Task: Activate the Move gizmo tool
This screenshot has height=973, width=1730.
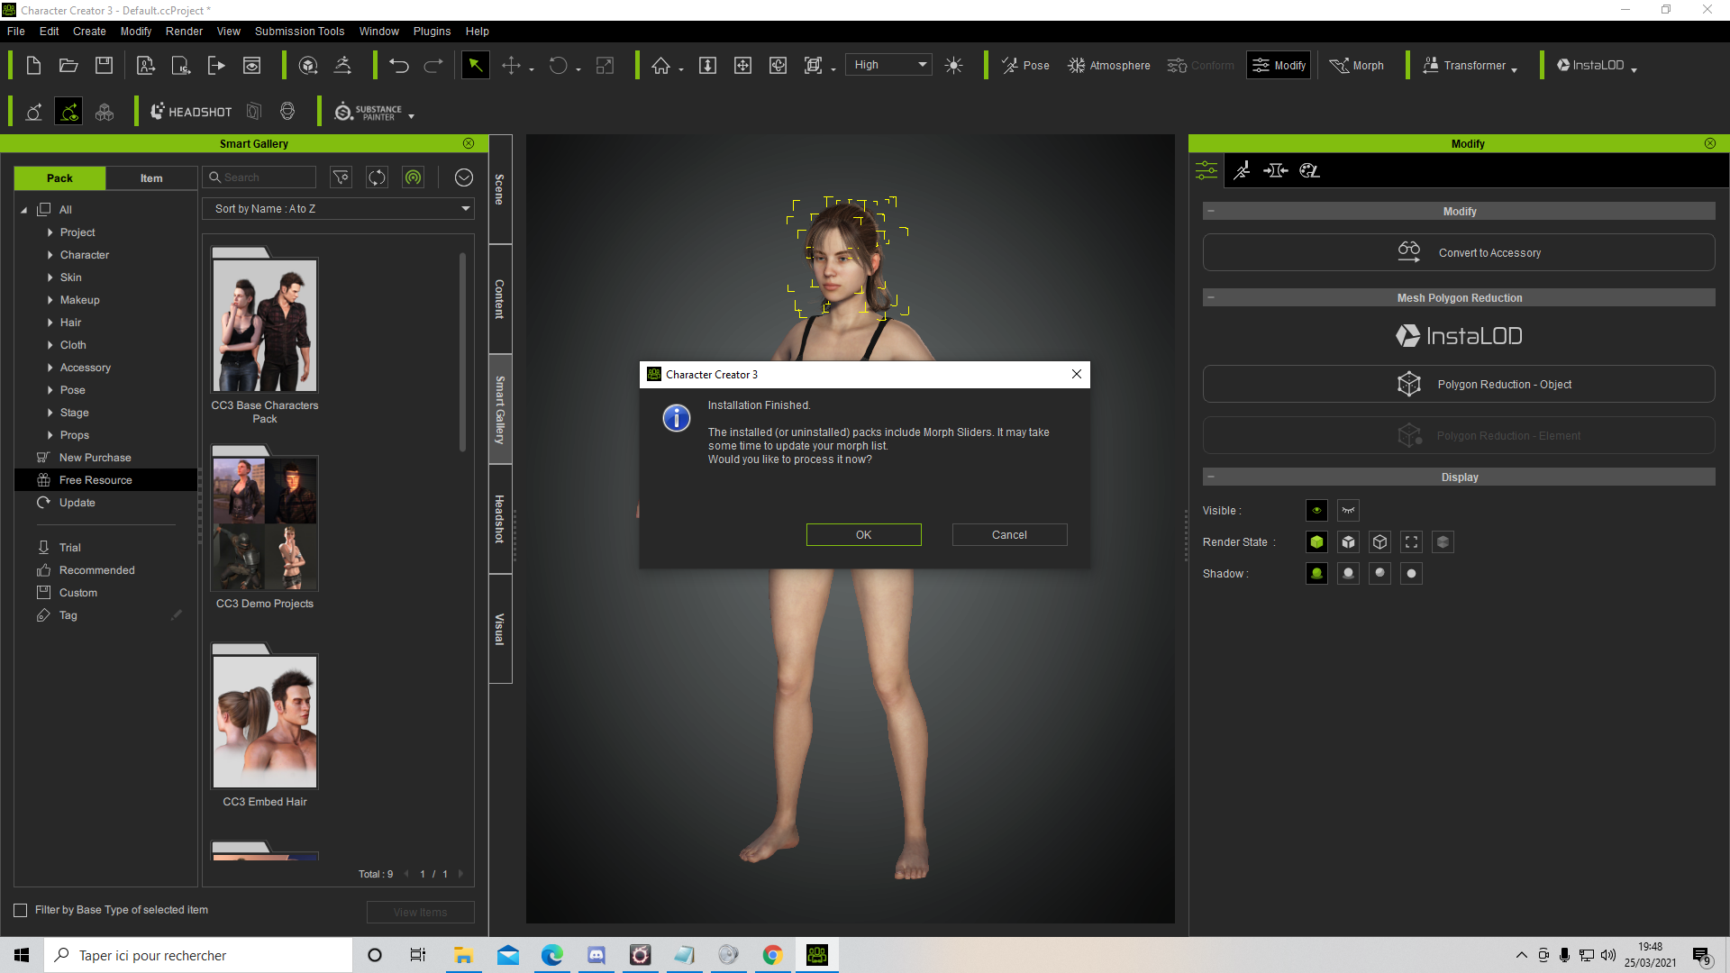Action: [x=511, y=66]
